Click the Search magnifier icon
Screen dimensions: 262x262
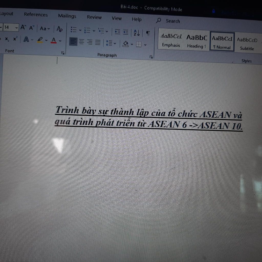tap(159, 20)
